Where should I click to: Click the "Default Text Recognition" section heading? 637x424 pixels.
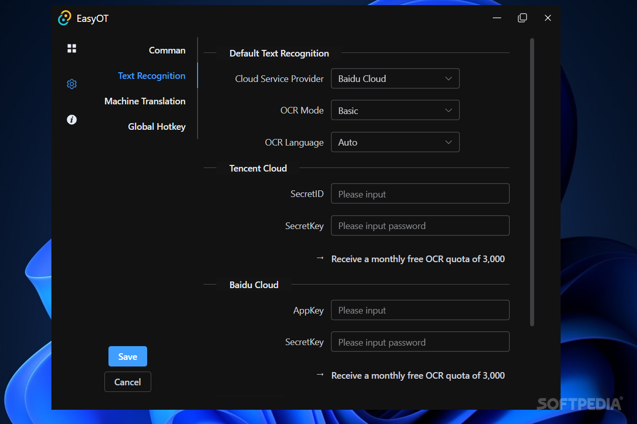[x=279, y=53]
